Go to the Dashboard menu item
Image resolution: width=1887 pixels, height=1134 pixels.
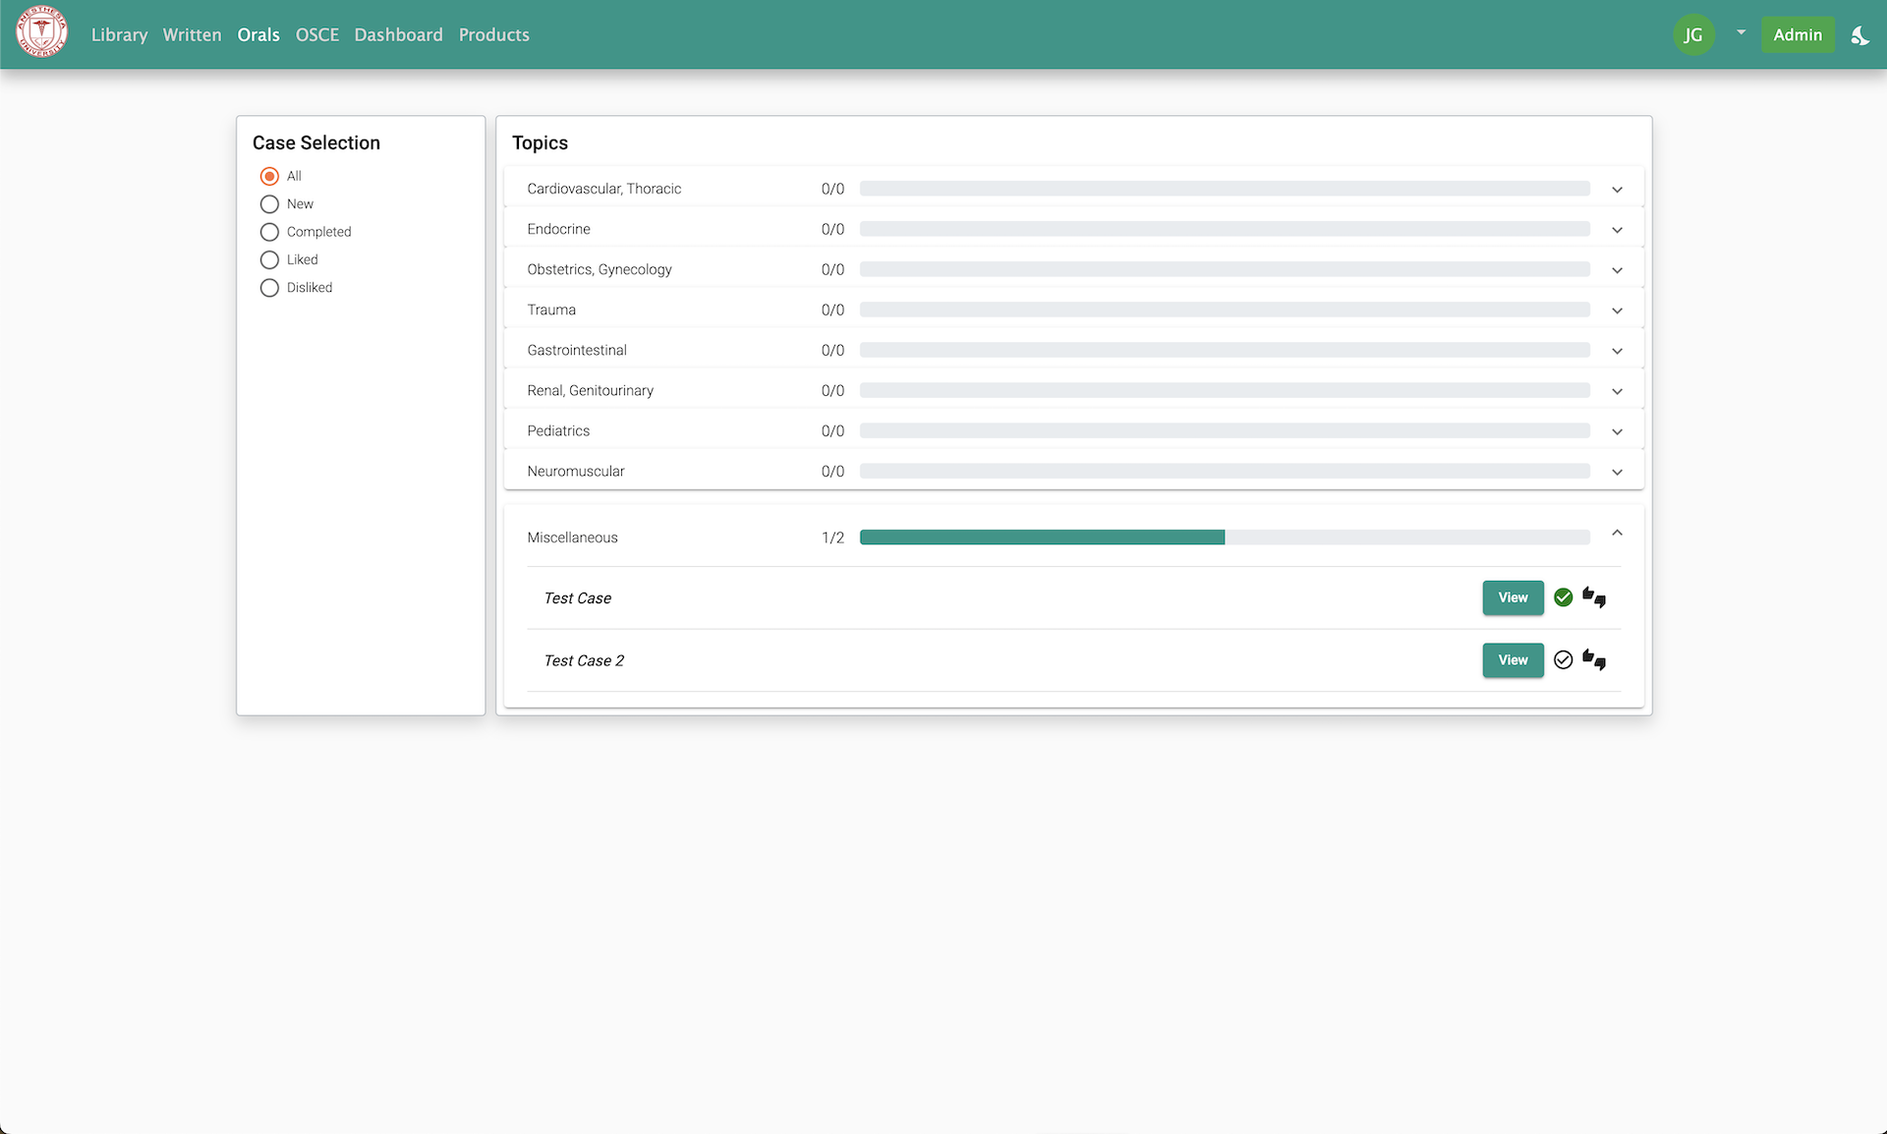398,34
